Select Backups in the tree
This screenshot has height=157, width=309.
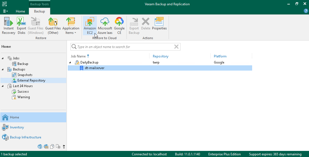tap(19, 69)
